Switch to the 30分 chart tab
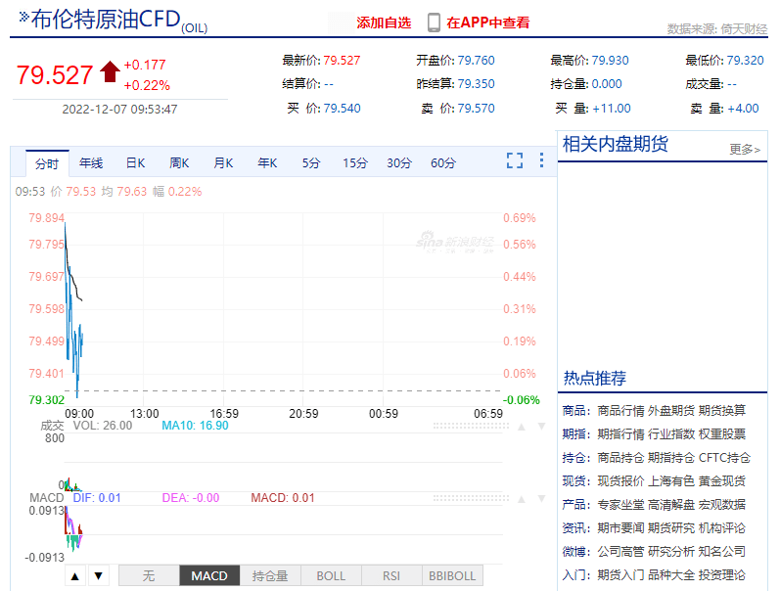 tap(399, 163)
